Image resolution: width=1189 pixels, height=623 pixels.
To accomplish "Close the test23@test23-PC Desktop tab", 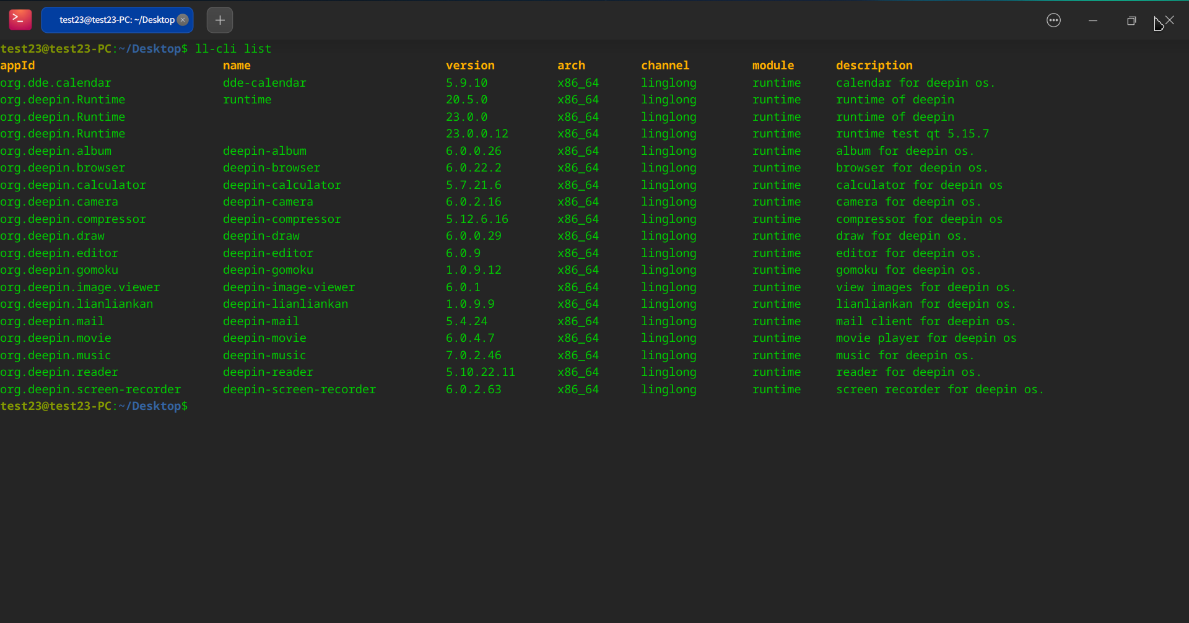I will tap(183, 20).
